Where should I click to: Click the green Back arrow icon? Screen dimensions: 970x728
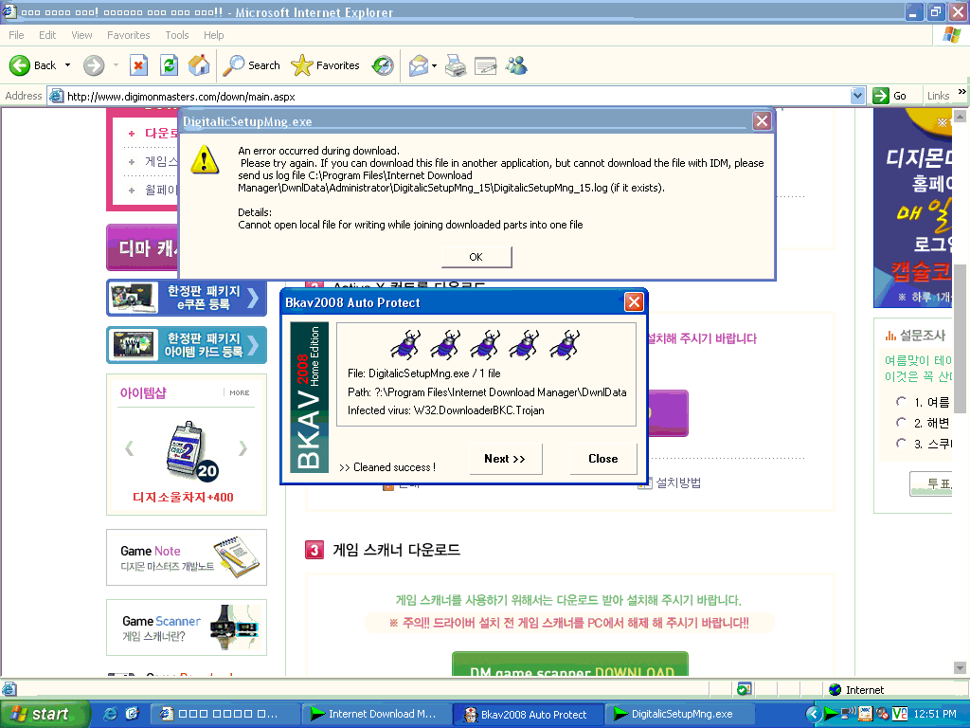point(20,65)
